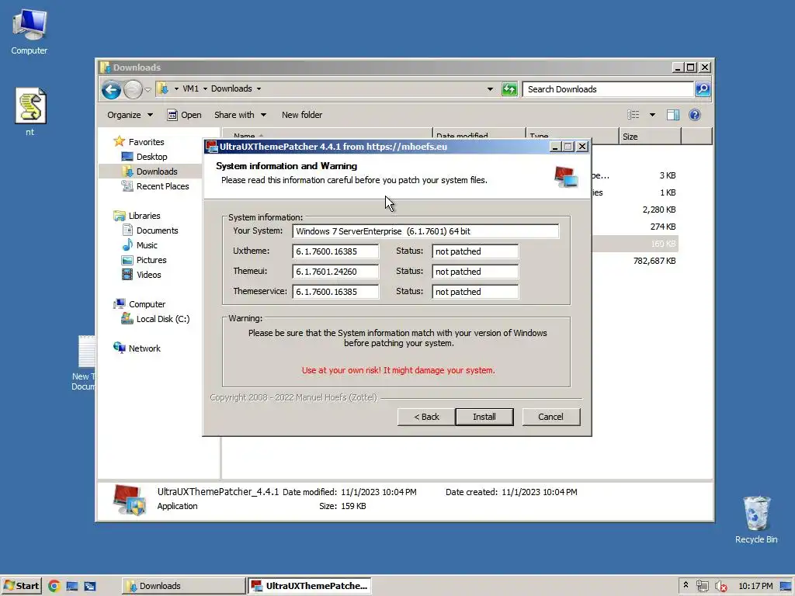This screenshot has width=795, height=596.
Task: Select Recent Places in navigation pane
Action: (162, 186)
